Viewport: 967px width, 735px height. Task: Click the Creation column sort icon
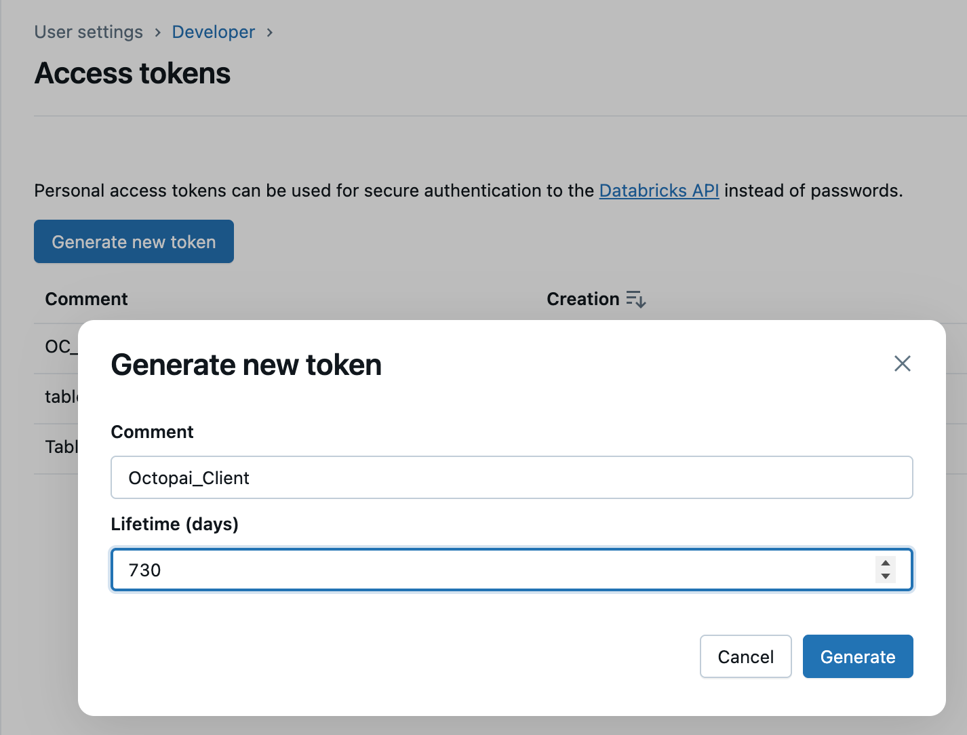click(635, 299)
